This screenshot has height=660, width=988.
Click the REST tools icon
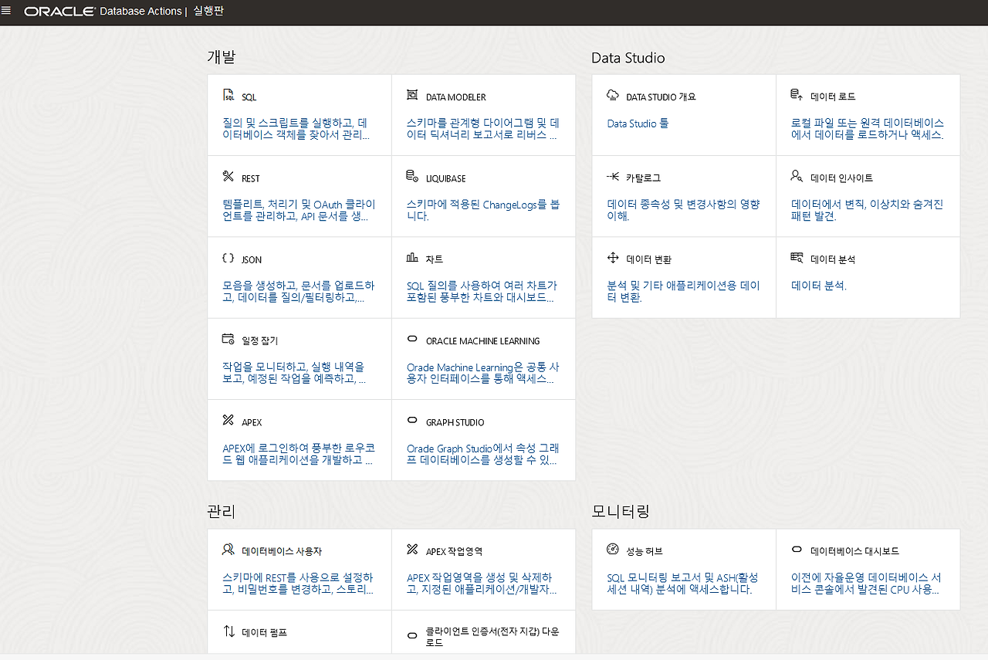coord(228,177)
